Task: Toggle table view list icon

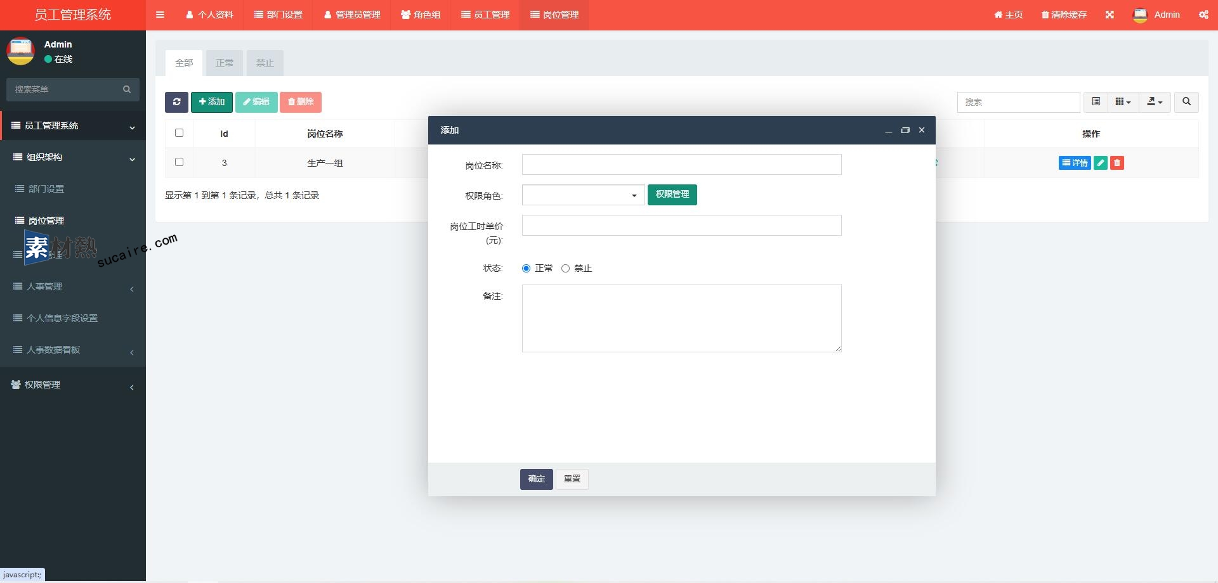Action: [x=1096, y=102]
